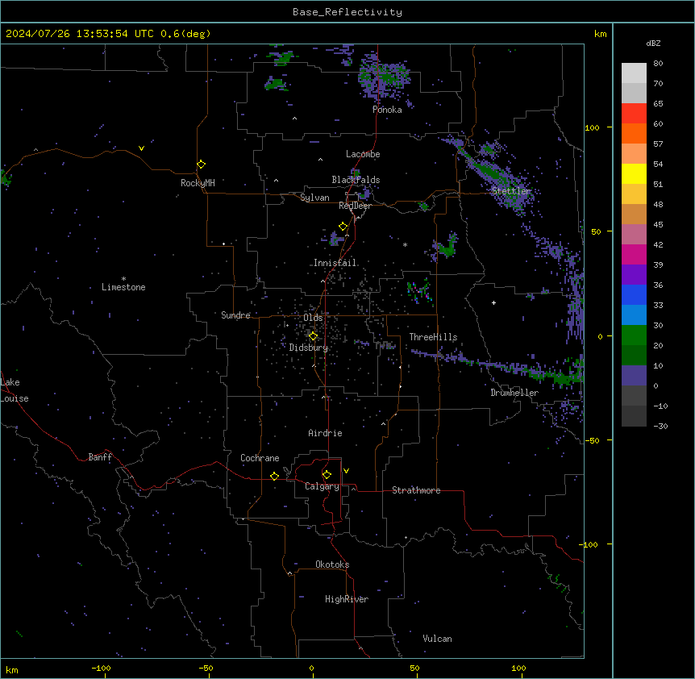695x679 pixels.
Task: Click the yellow diamond marker above RockyMH
Action: 202,165
